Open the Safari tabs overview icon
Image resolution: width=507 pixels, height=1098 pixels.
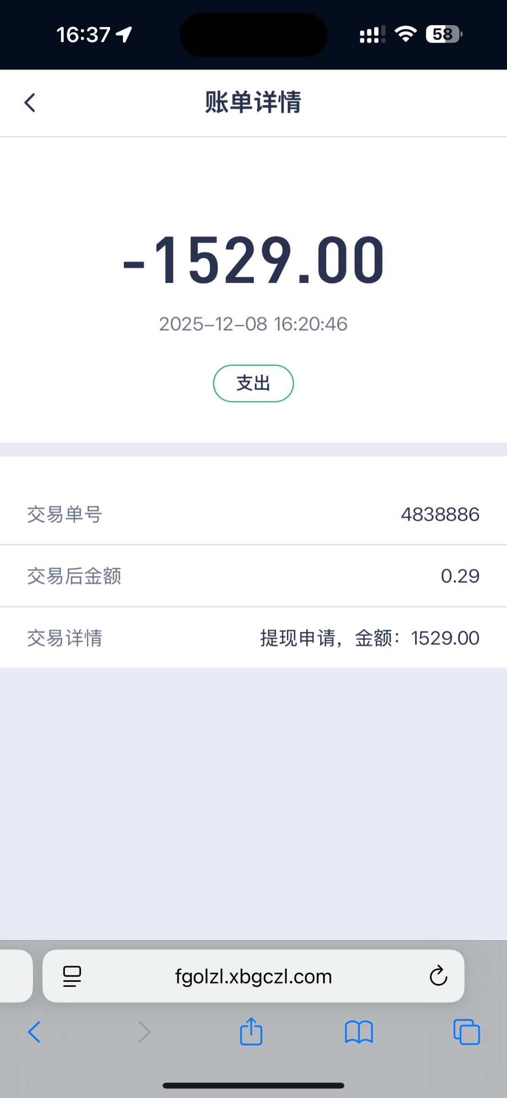[466, 1032]
